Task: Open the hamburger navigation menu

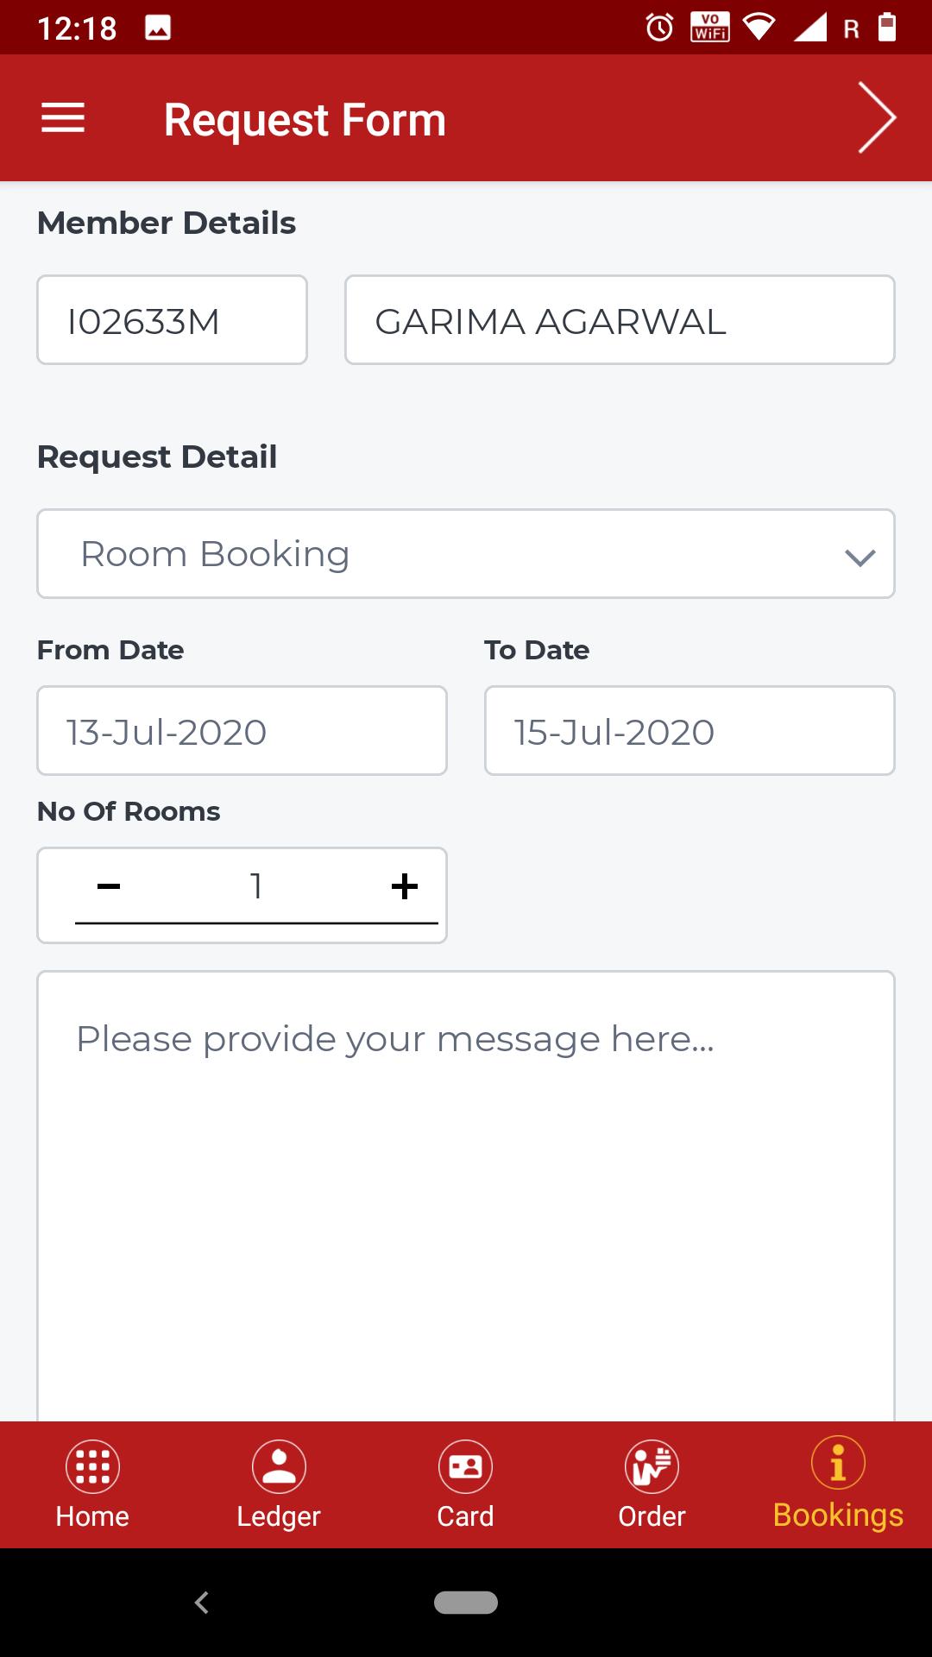Action: [63, 118]
